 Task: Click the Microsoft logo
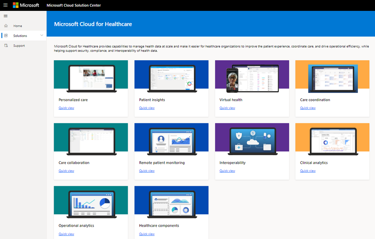pos(26,5)
